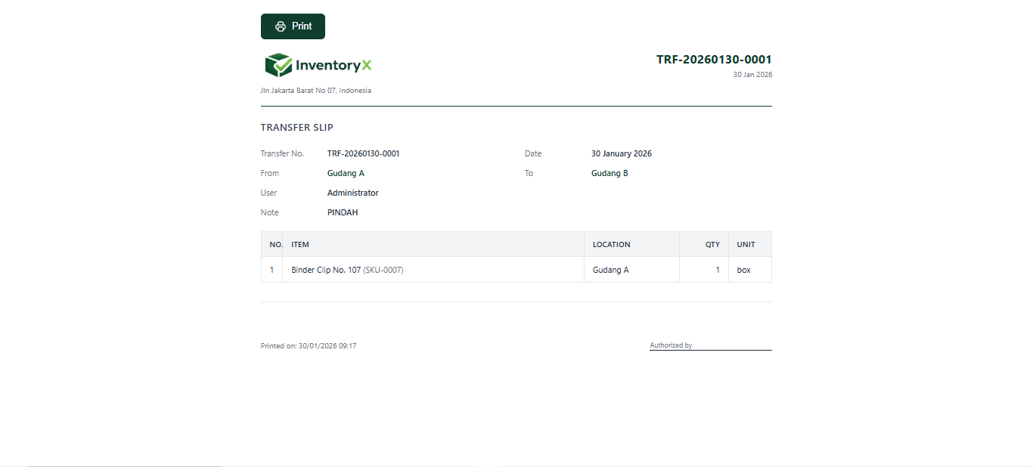Click the Gudang A source warehouse label
This screenshot has width=1033, height=467.
point(346,173)
